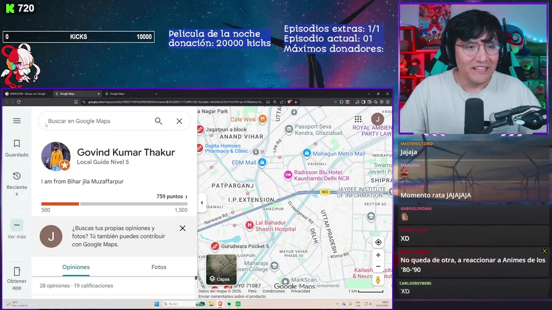The width and height of the screenshot is (552, 310).
Task: Open the Brave Shields lion icon
Action: coord(289,102)
